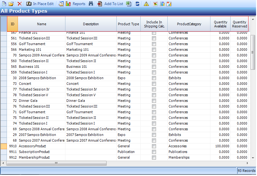The width and height of the screenshot is (257, 176).
Task: Toggle shipping checkbox for Dinner Gala row
Action: coord(154,101)
